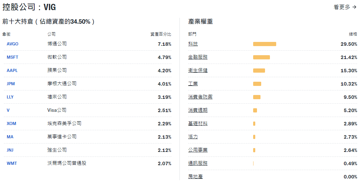This screenshot has height=183, width=360.
Task: Open the LLY ticker link
Action: 10,97
